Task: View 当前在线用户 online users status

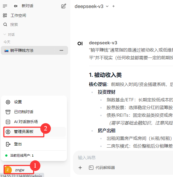Action: click(x=22, y=156)
